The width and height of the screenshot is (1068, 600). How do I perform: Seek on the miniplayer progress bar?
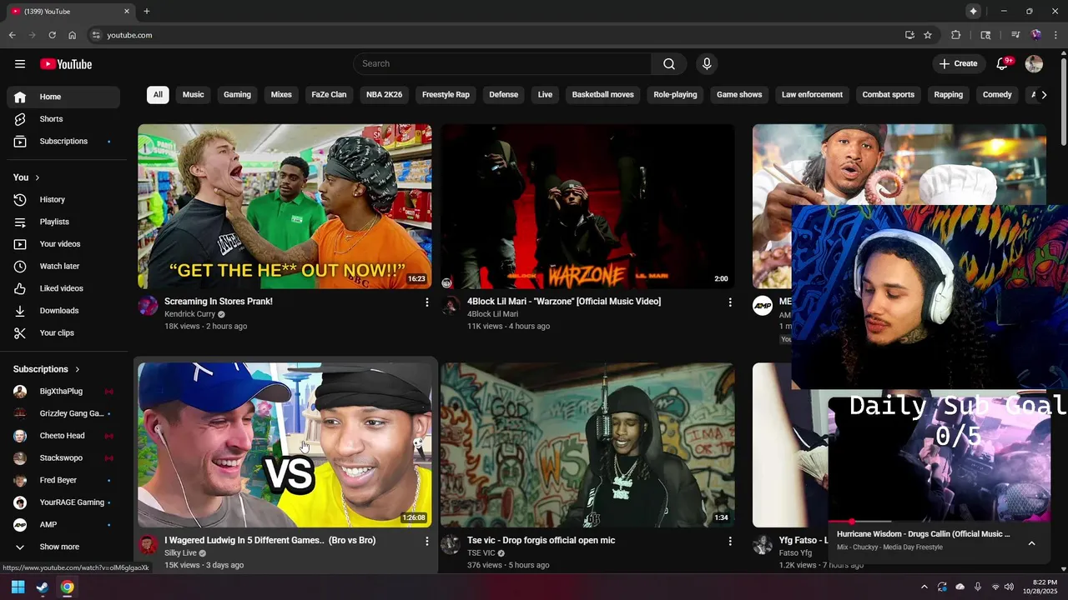coord(939,522)
